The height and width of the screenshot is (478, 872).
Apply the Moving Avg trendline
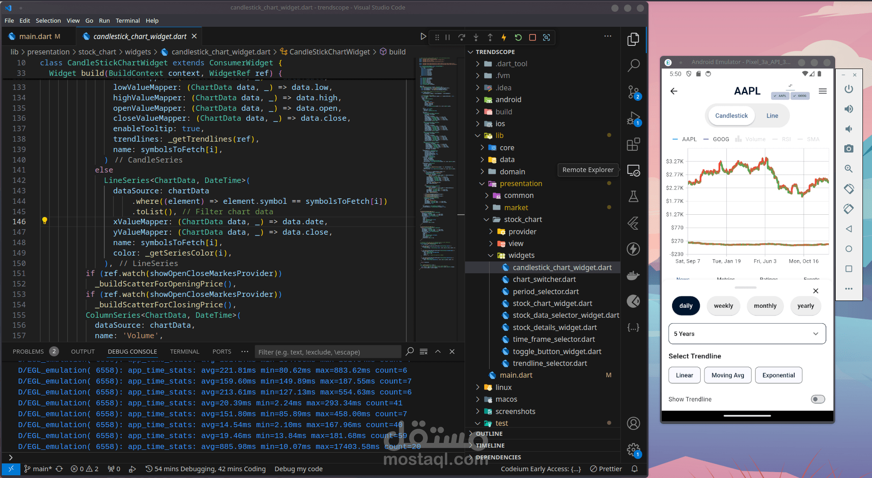pyautogui.click(x=728, y=375)
